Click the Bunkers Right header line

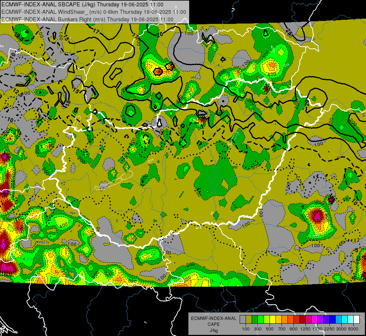coord(87,19)
